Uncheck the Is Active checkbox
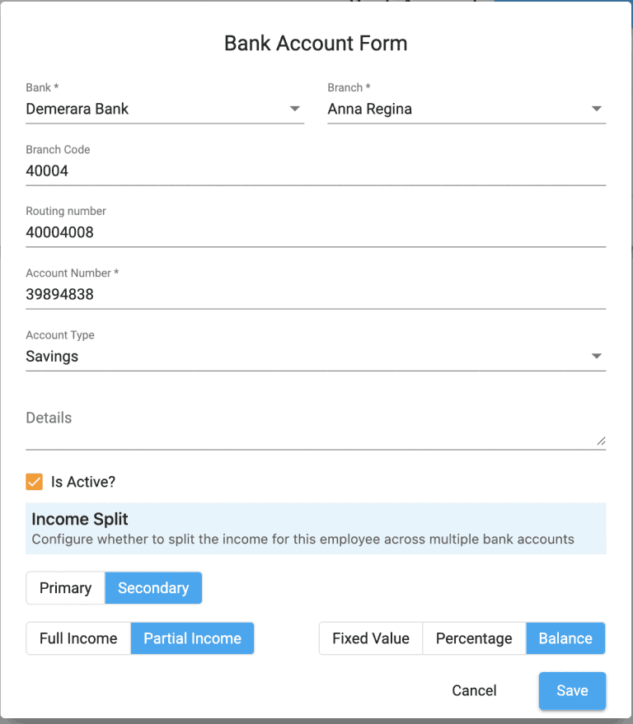Image resolution: width=633 pixels, height=724 pixels. pos(34,481)
